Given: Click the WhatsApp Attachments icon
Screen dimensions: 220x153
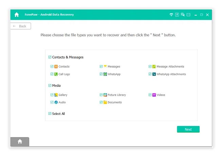Looking at the screenshot, I should pyautogui.click(x=154, y=74).
